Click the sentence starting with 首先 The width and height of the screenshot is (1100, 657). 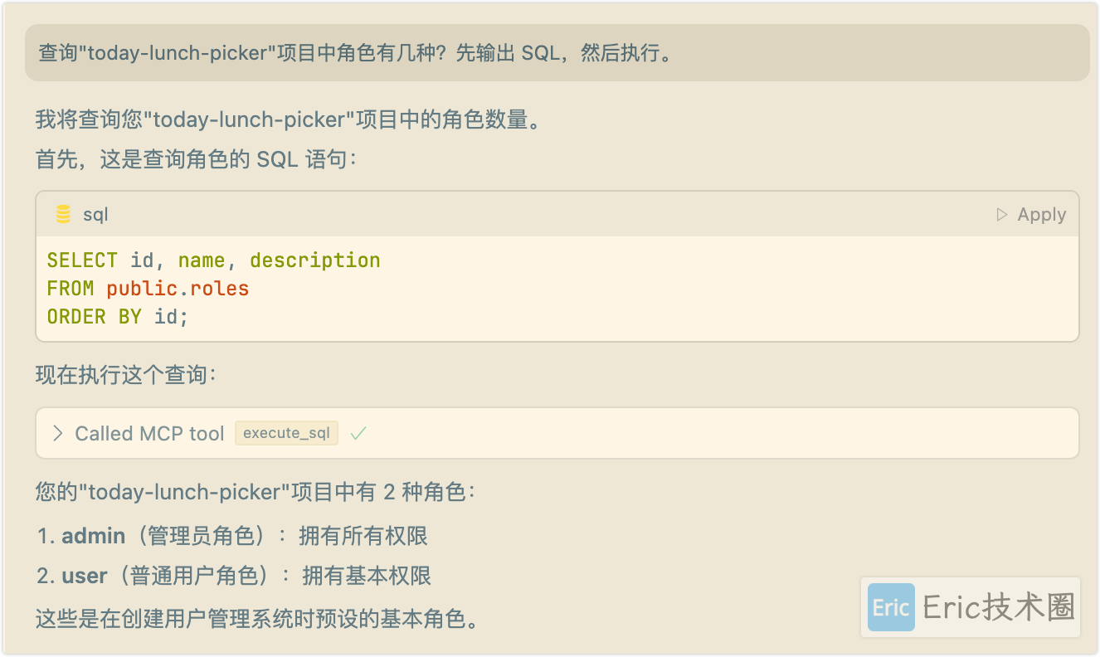(x=196, y=158)
